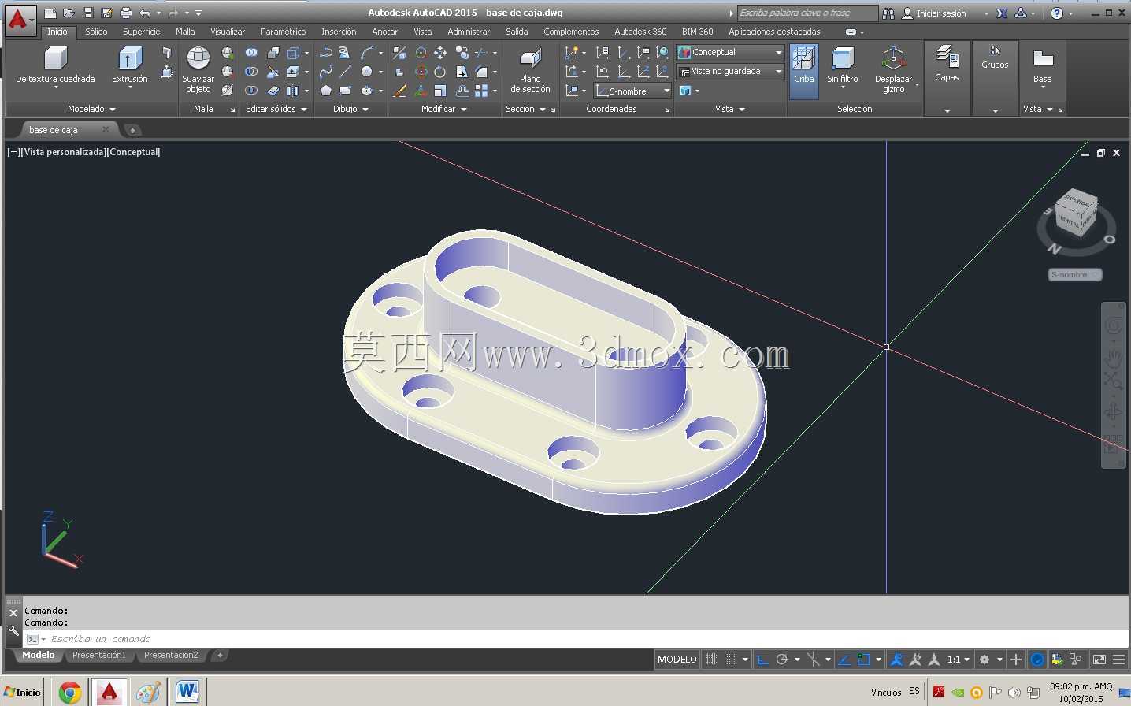
Task: Toggle snap mode dotted grid icon
Action: (x=730, y=660)
